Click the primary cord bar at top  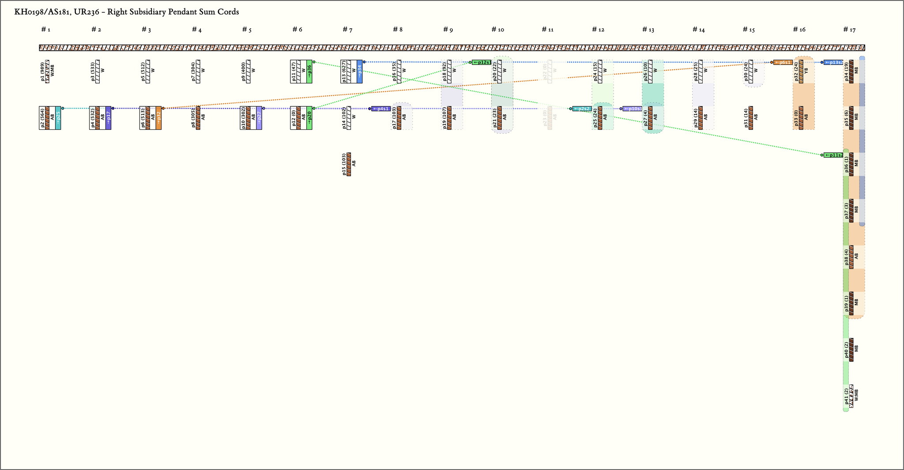(452, 48)
